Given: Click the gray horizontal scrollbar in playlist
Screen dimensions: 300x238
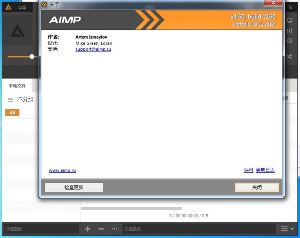Looking at the screenshot, I should (x=132, y=208).
